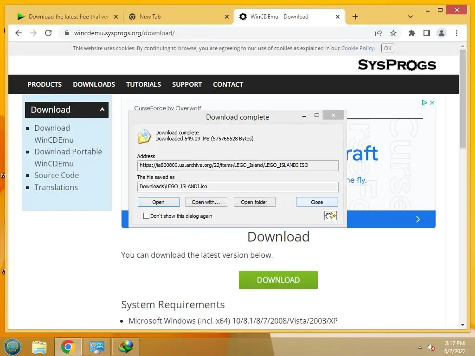
Task: Close the advertisement with X icon
Action: coord(432,102)
